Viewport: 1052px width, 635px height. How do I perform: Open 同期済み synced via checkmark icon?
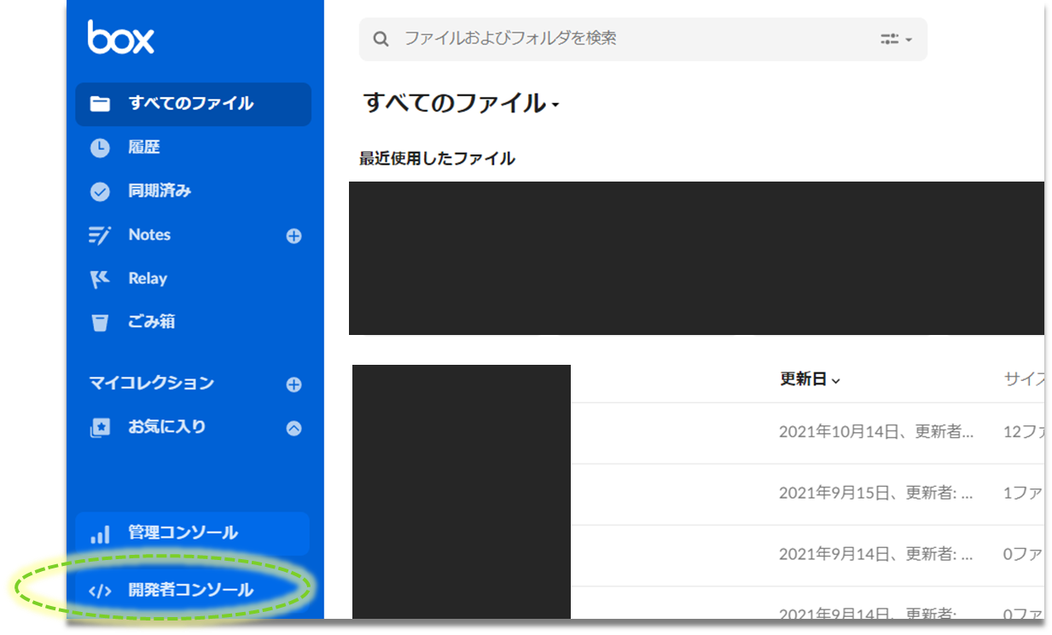pyautogui.click(x=101, y=192)
